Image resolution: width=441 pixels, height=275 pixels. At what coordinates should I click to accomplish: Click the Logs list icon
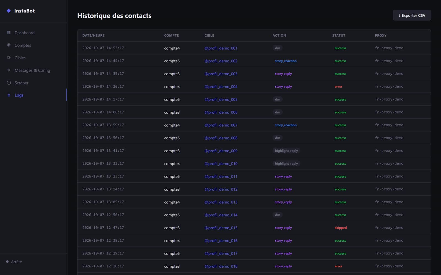click(x=9, y=95)
